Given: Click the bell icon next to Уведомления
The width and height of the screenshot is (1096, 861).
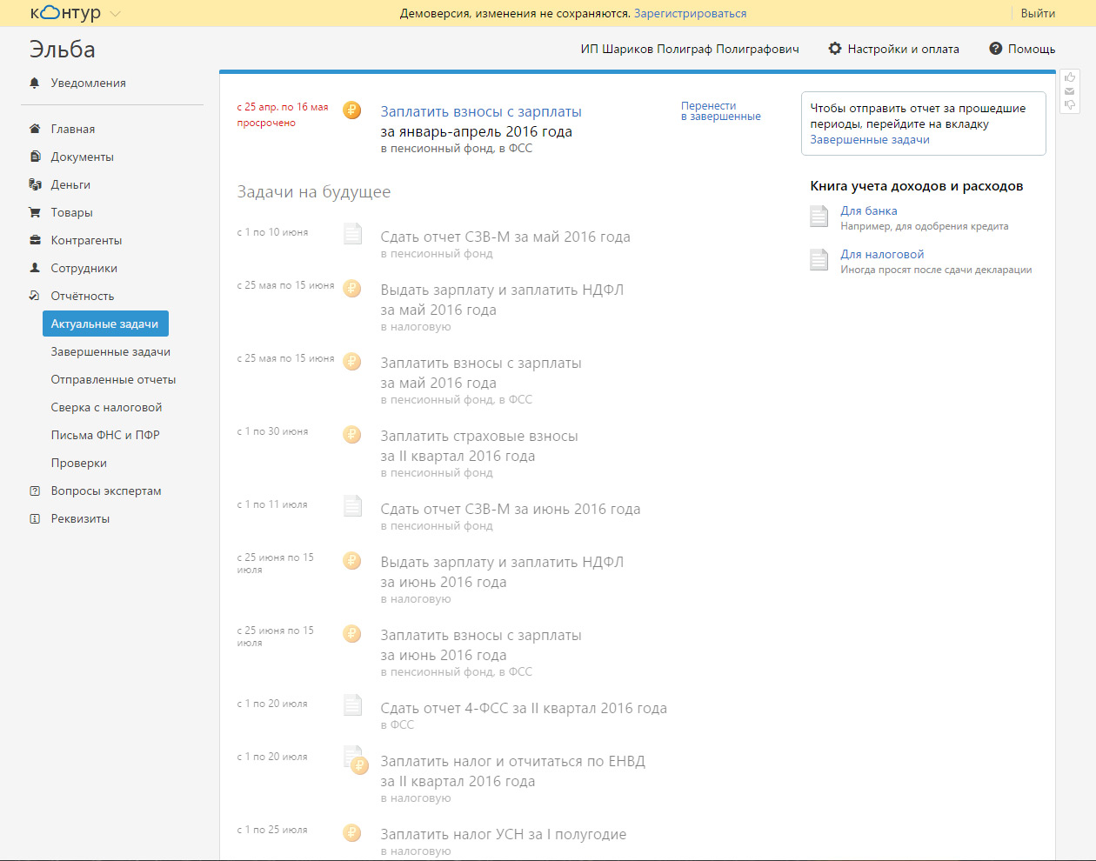Looking at the screenshot, I should 35,83.
